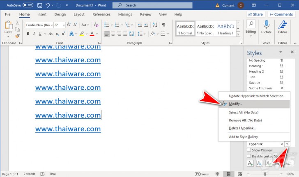Click the Paste clipboard icon
The image size is (299, 177).
click(8, 25)
